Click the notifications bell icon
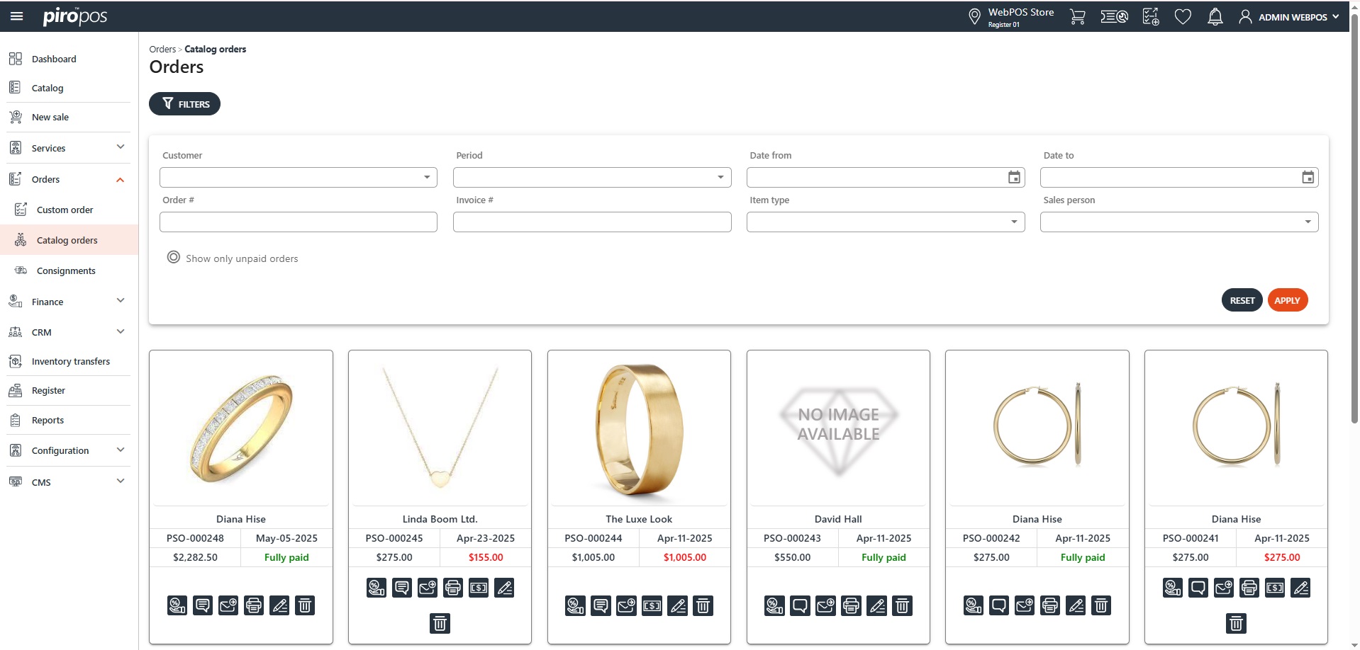The height and width of the screenshot is (650, 1360). [x=1215, y=17]
